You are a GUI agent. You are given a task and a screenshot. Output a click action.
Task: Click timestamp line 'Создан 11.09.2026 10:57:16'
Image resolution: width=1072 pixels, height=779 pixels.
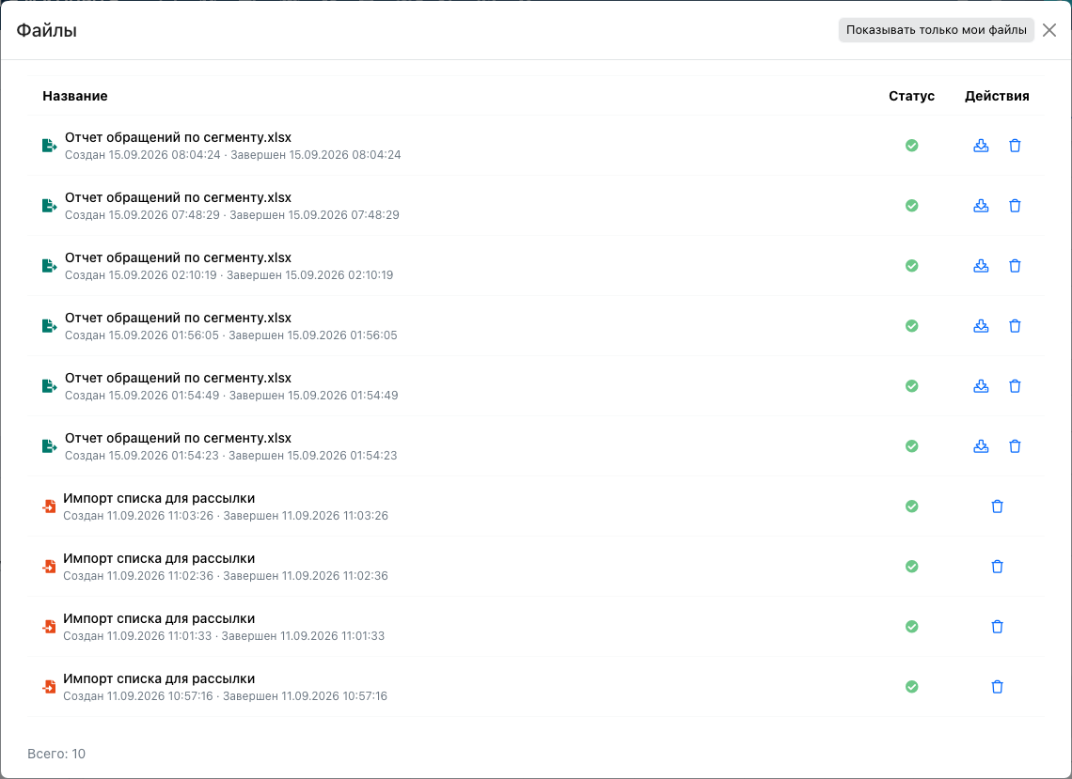tap(138, 696)
